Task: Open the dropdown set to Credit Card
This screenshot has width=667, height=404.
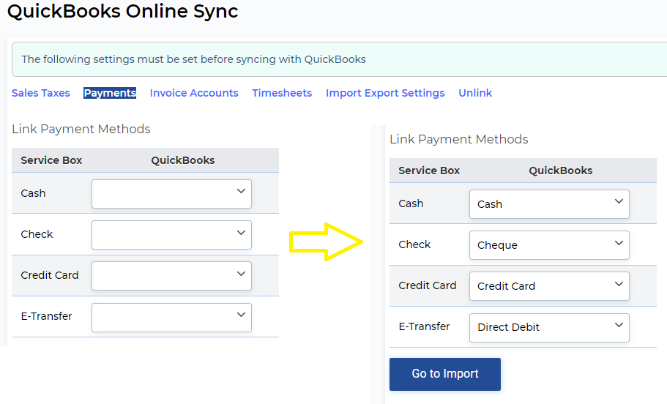Action: (549, 286)
